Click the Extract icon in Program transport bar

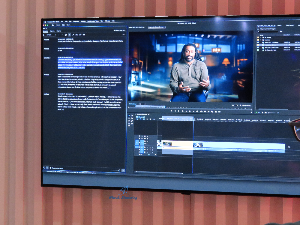tap(205, 111)
